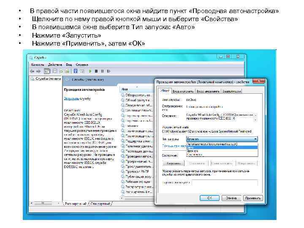
Task: Open the Справка menu
Action: (x=82, y=65)
